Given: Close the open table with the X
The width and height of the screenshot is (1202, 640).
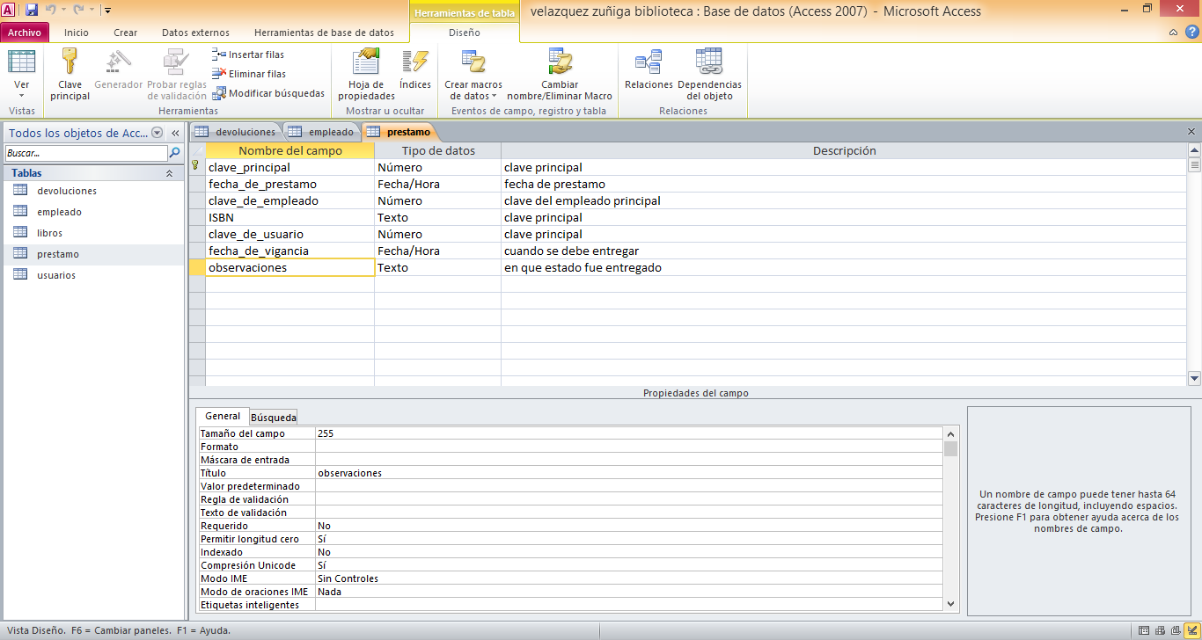Looking at the screenshot, I should [1191, 132].
